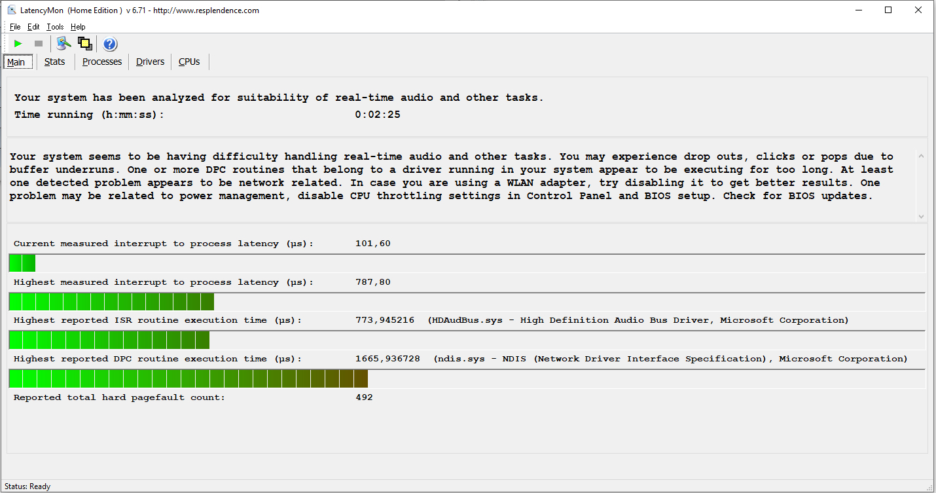Click the highest latency value 787,80
This screenshot has width=936, height=493.
click(373, 282)
